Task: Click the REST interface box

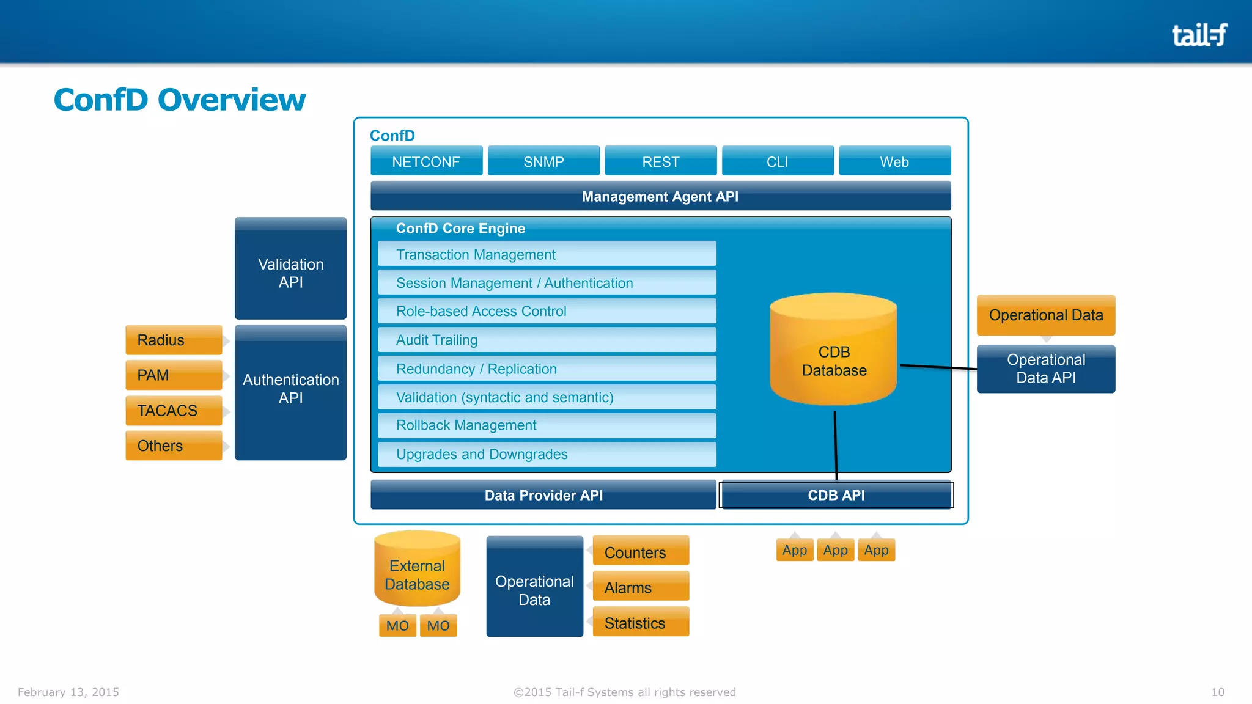Action: [x=660, y=161]
